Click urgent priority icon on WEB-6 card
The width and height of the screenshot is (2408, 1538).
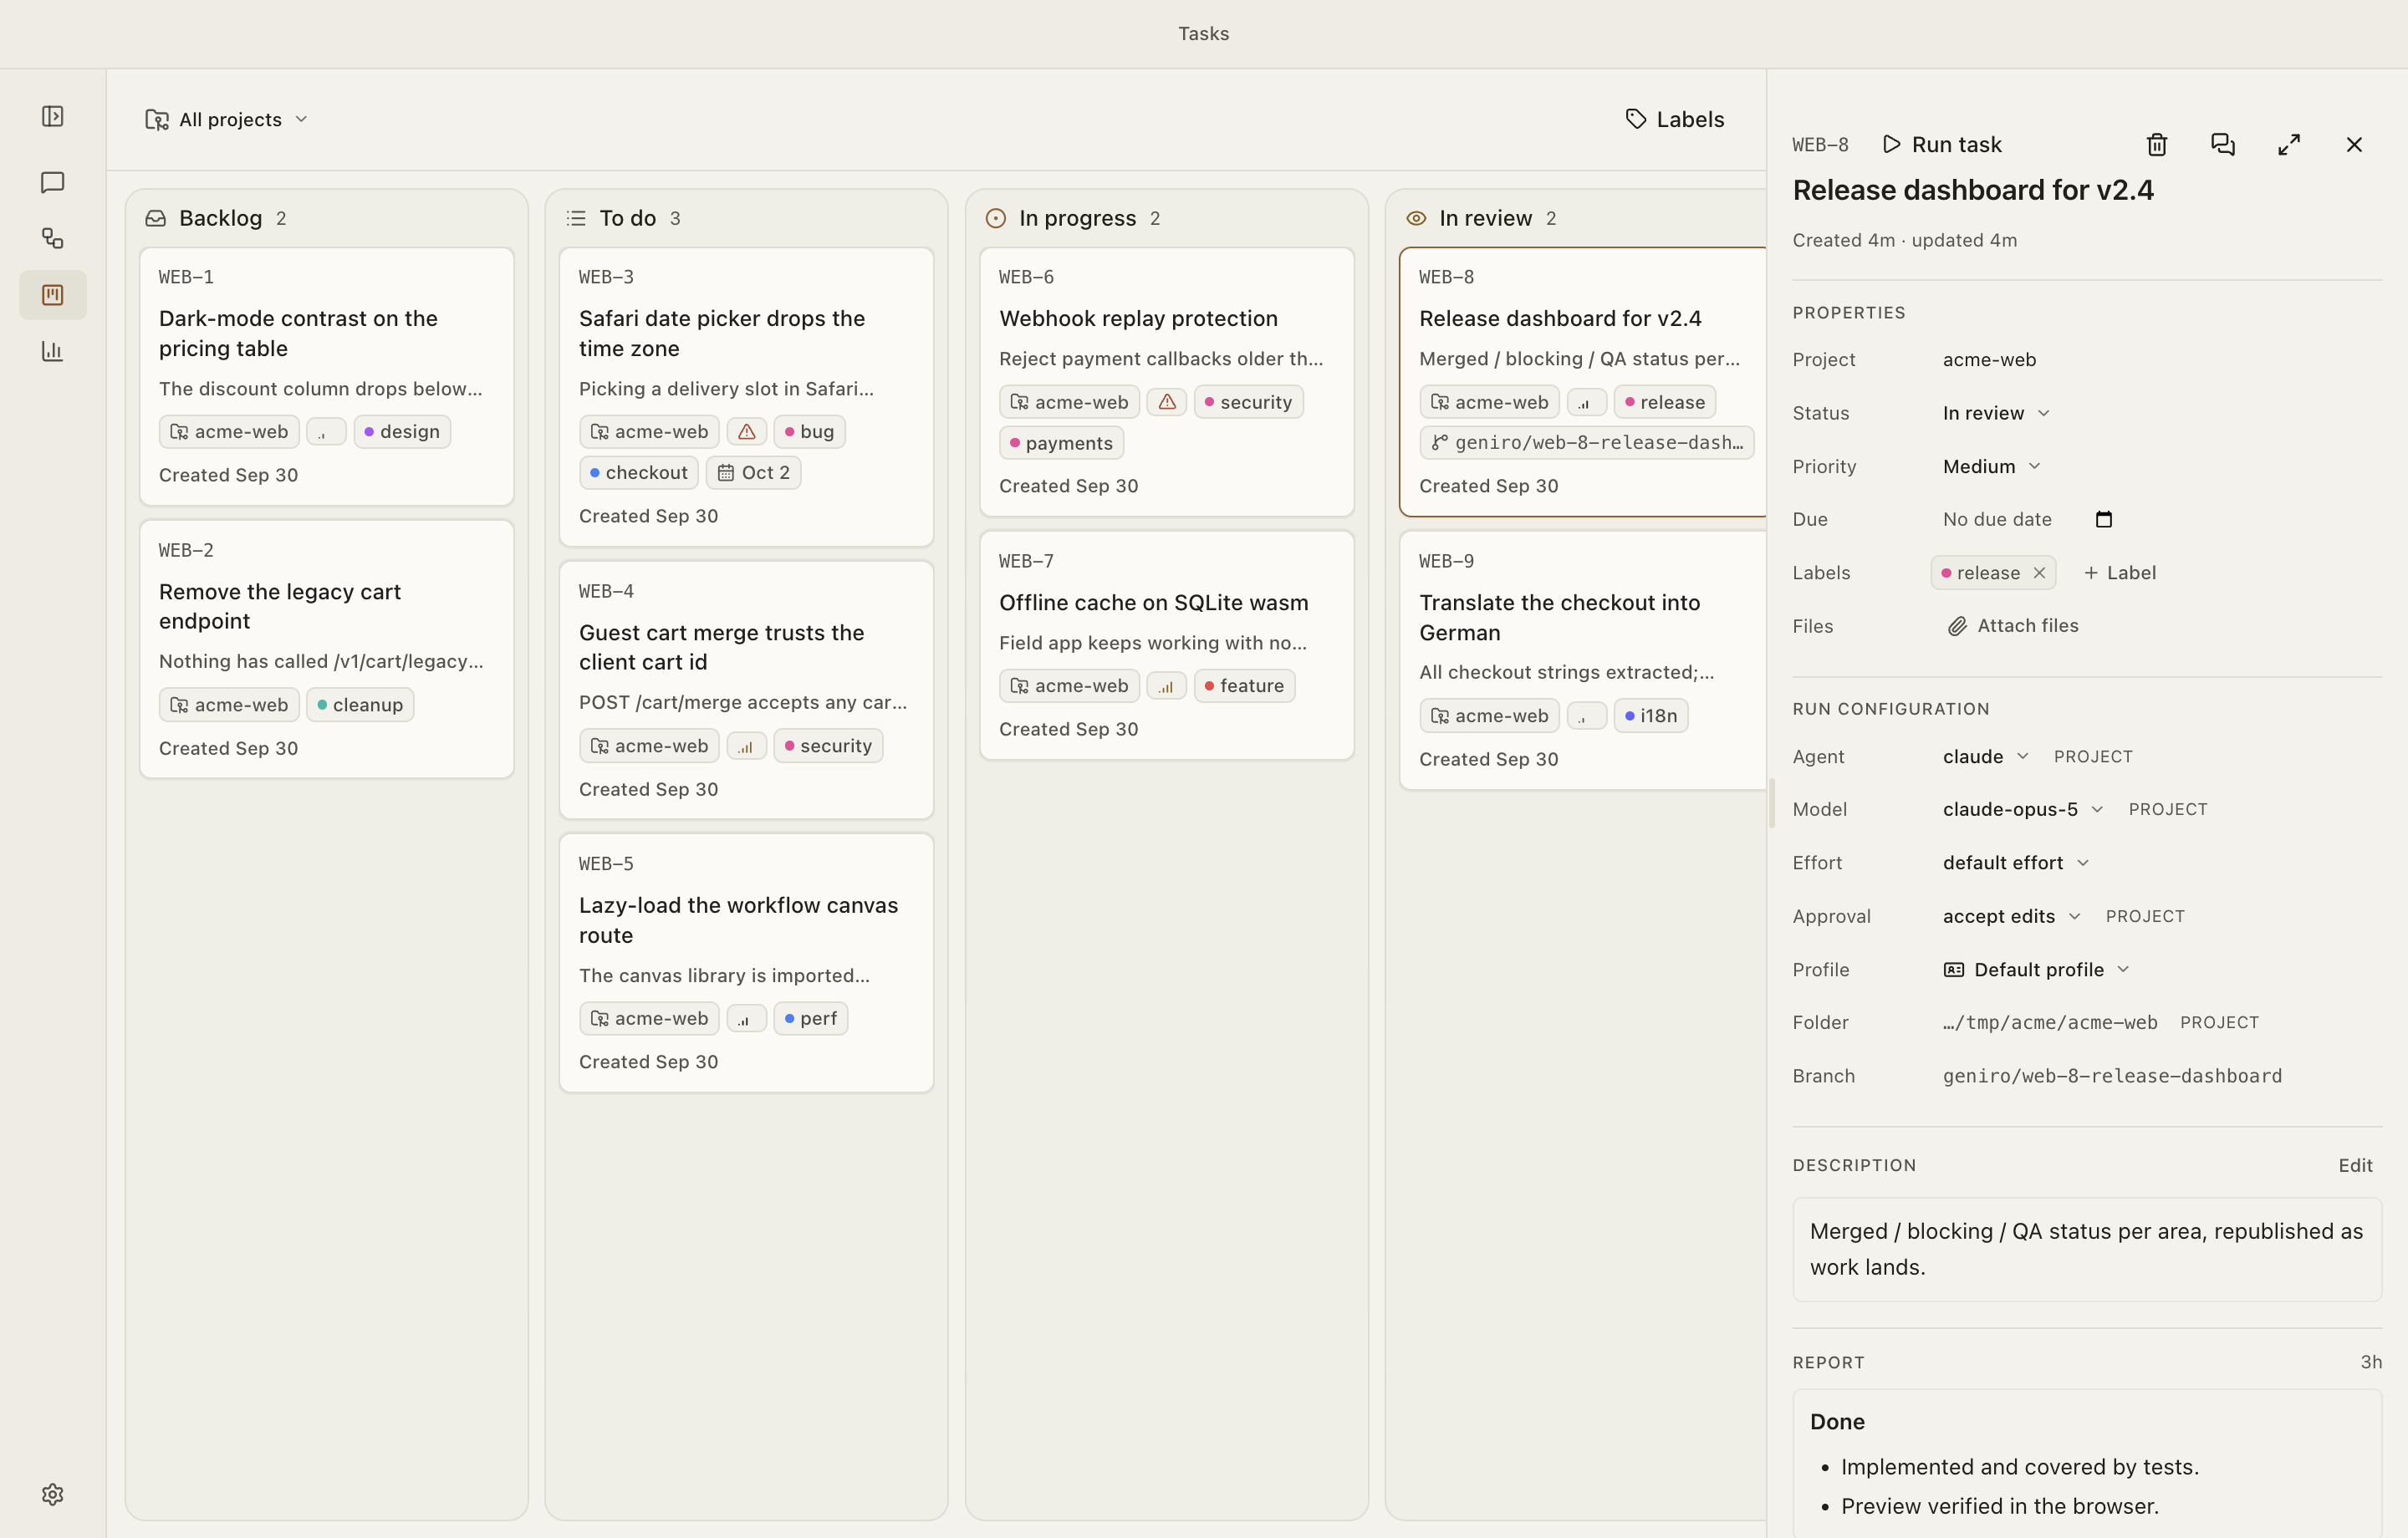tap(1167, 402)
